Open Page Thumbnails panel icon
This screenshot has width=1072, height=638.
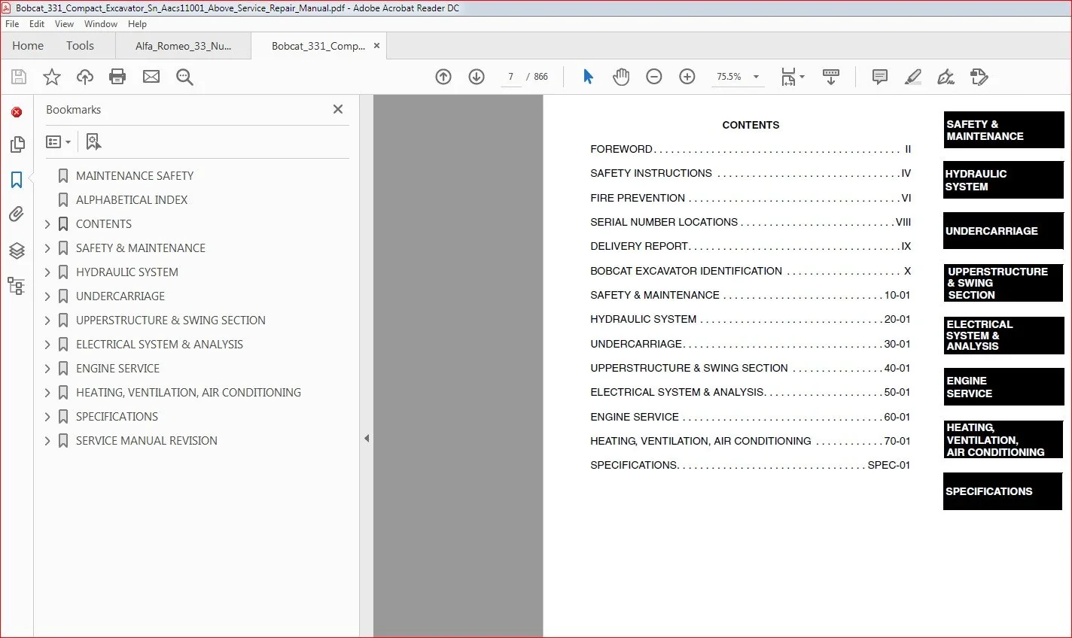(x=17, y=144)
